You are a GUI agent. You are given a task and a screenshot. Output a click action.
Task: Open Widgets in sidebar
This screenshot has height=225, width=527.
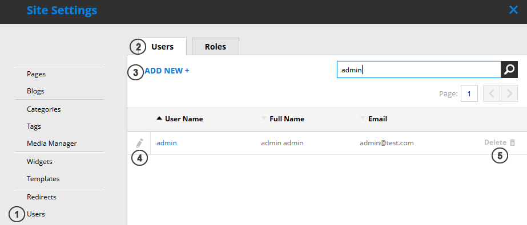point(39,162)
